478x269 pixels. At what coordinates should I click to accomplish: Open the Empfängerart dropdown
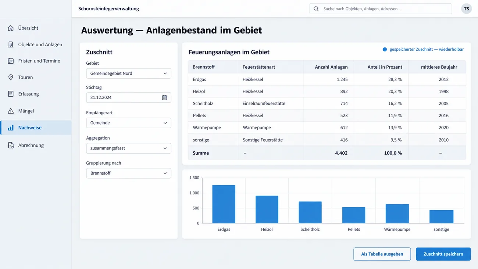(x=129, y=123)
